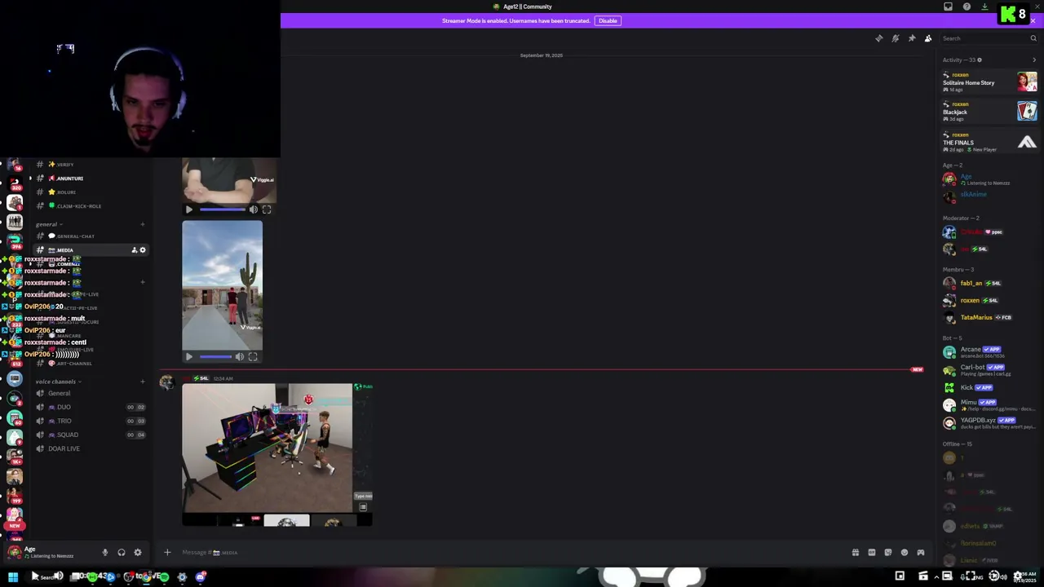Open the gaming desk room image
The width and height of the screenshot is (1044, 587).
pyautogui.click(x=277, y=455)
